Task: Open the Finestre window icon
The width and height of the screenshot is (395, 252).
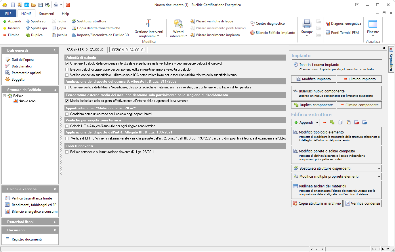Action: click(373, 24)
